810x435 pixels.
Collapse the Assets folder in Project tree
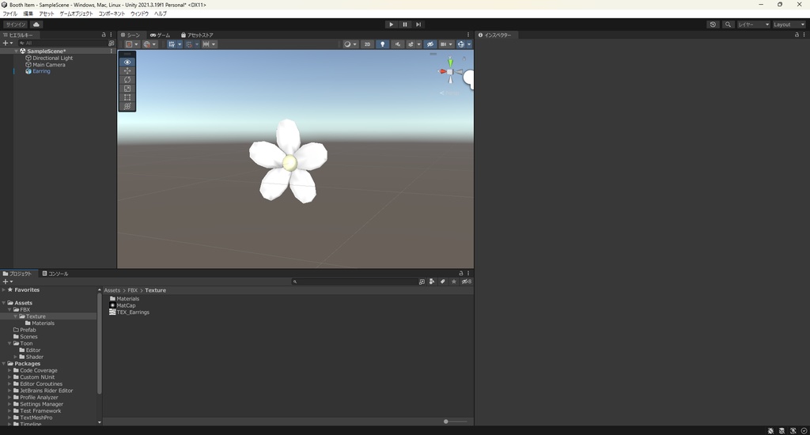tap(4, 303)
